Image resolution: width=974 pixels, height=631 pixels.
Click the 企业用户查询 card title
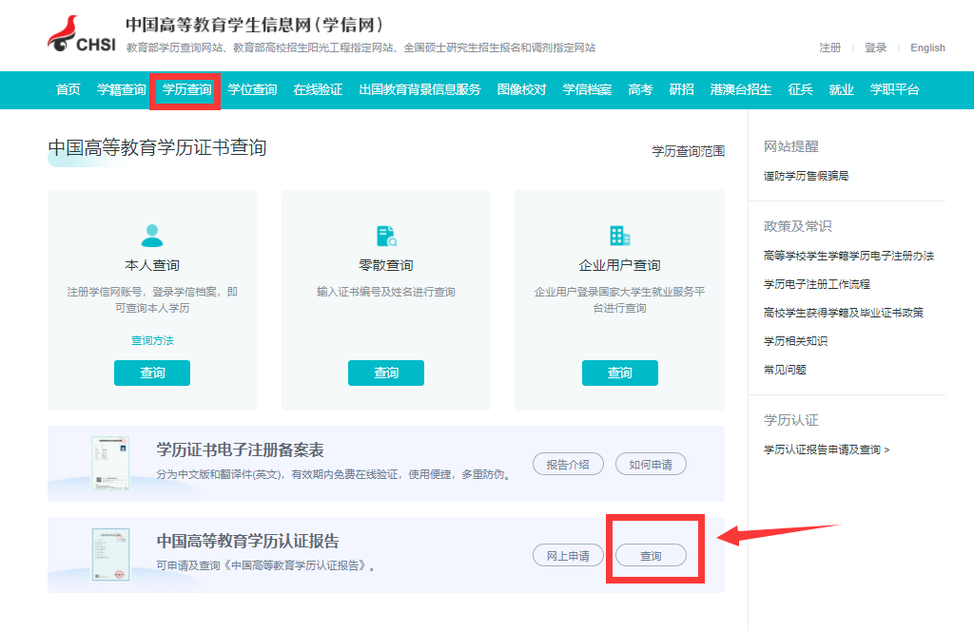click(x=620, y=265)
